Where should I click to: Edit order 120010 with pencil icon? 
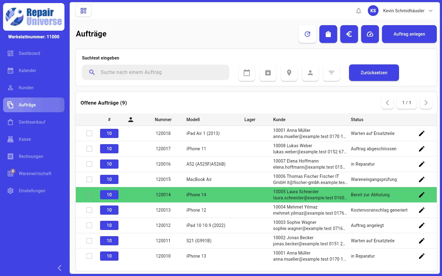pyautogui.click(x=422, y=256)
